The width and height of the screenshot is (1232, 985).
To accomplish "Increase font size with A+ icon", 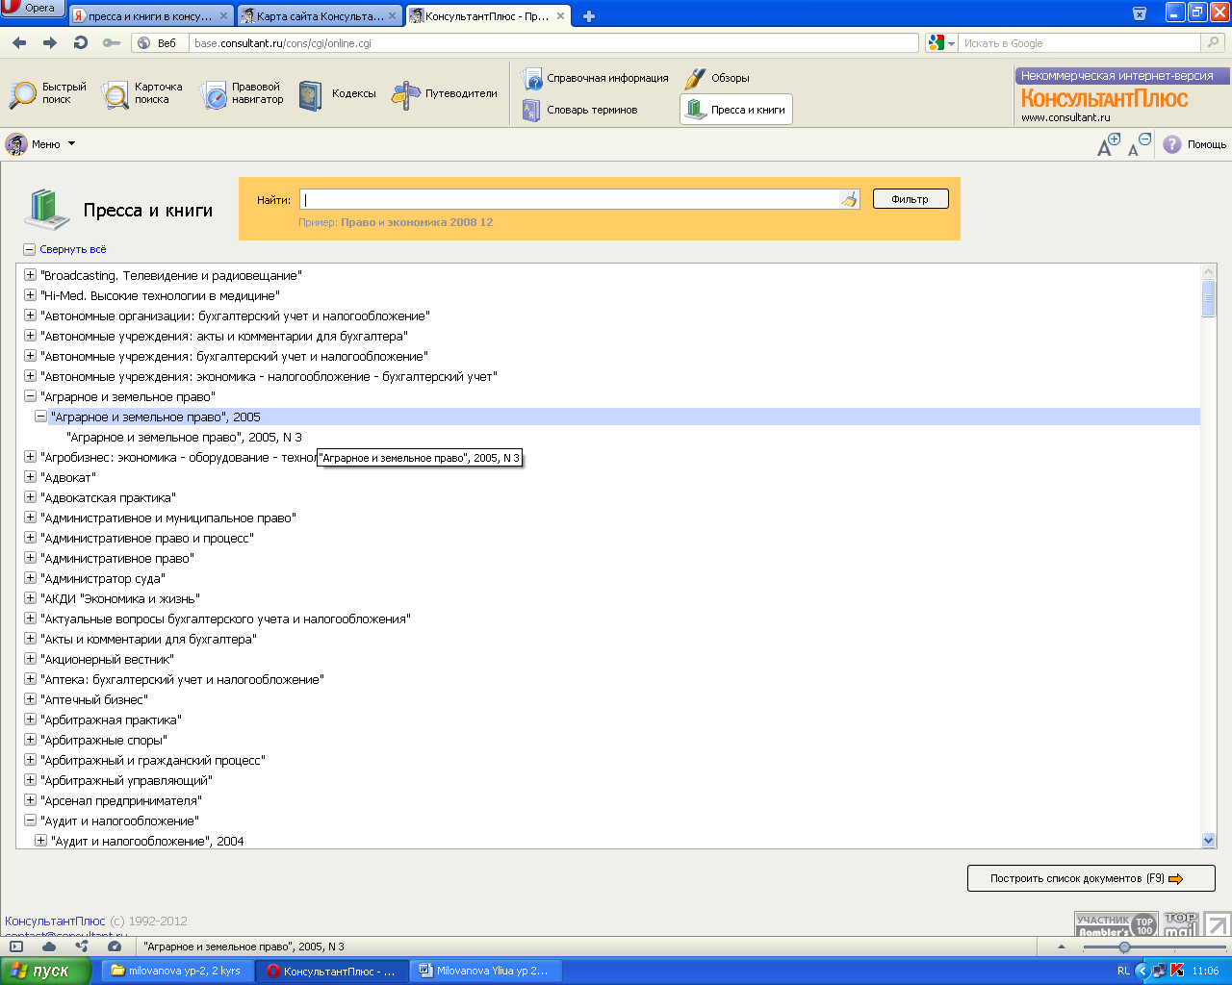I will click(x=1109, y=144).
